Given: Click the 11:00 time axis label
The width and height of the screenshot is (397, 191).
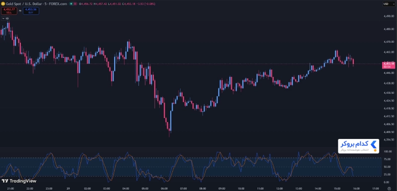Looking at the screenshot, I should point(260,189).
